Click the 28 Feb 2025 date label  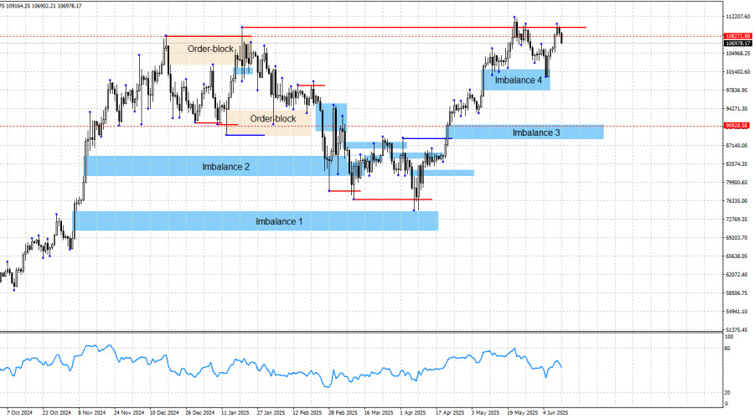click(343, 413)
